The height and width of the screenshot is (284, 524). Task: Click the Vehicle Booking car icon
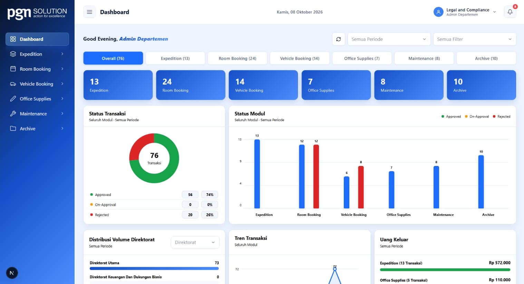coord(13,84)
